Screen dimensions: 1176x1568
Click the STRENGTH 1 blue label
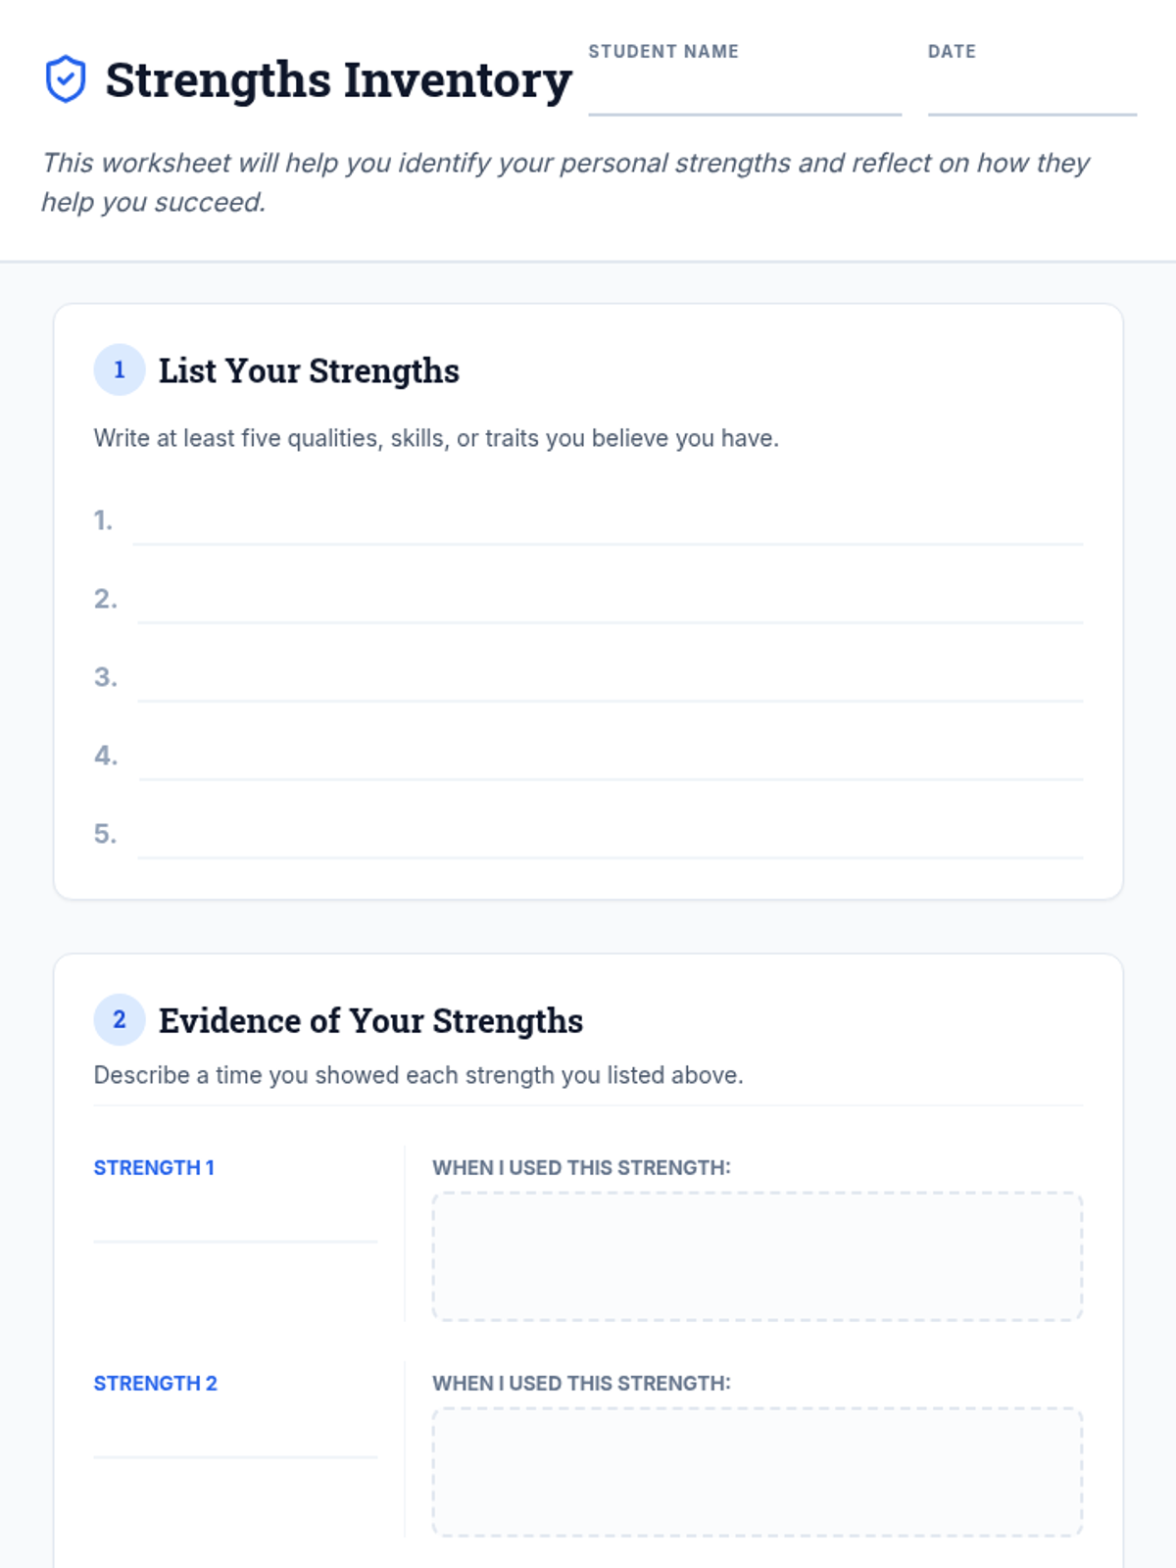pyautogui.click(x=154, y=1168)
